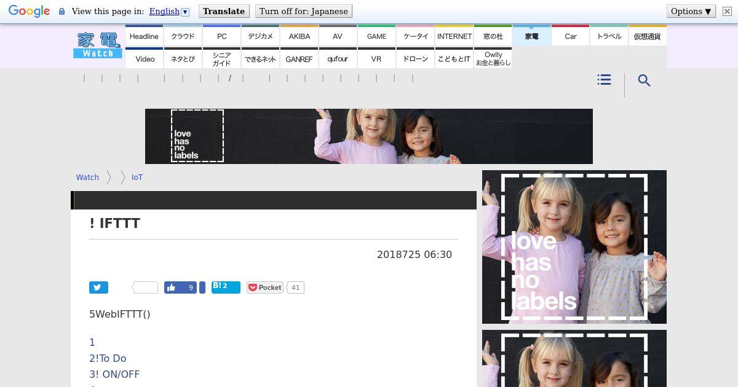Click the Translate button
This screenshot has height=387, width=738.
coord(224,11)
